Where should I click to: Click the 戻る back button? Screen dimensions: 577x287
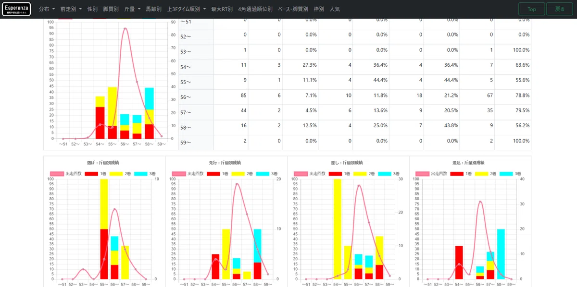[x=560, y=9]
